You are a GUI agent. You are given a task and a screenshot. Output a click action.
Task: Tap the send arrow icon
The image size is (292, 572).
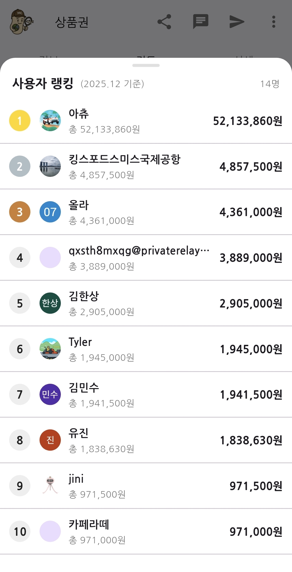pos(237,22)
